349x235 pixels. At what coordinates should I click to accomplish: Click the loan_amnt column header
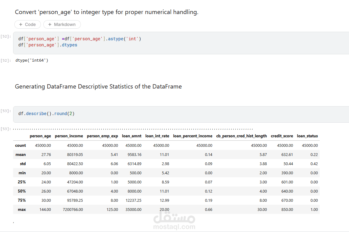tap(131, 136)
